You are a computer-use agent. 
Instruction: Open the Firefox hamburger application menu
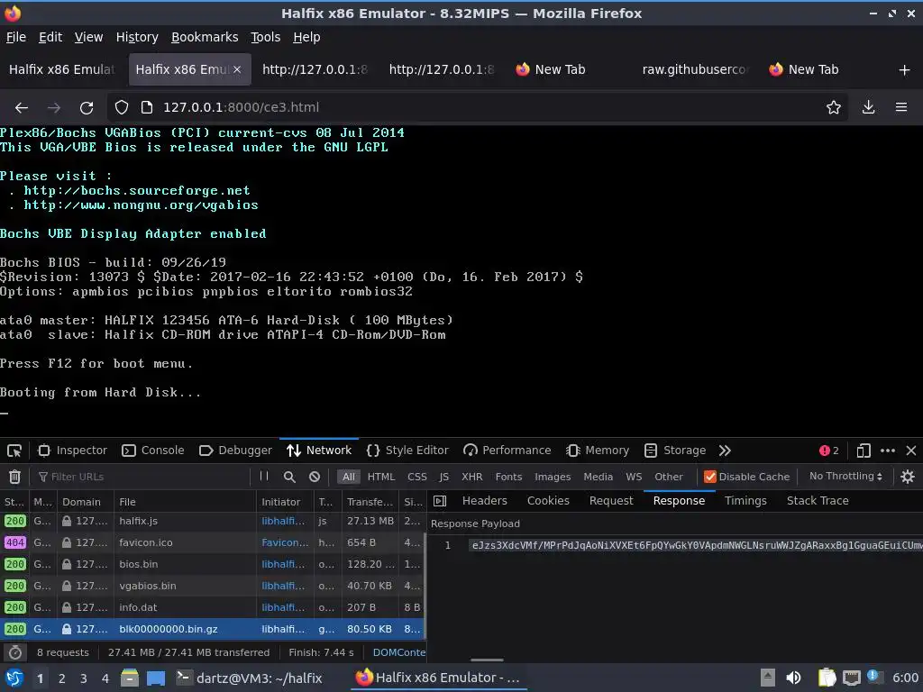[900, 107]
